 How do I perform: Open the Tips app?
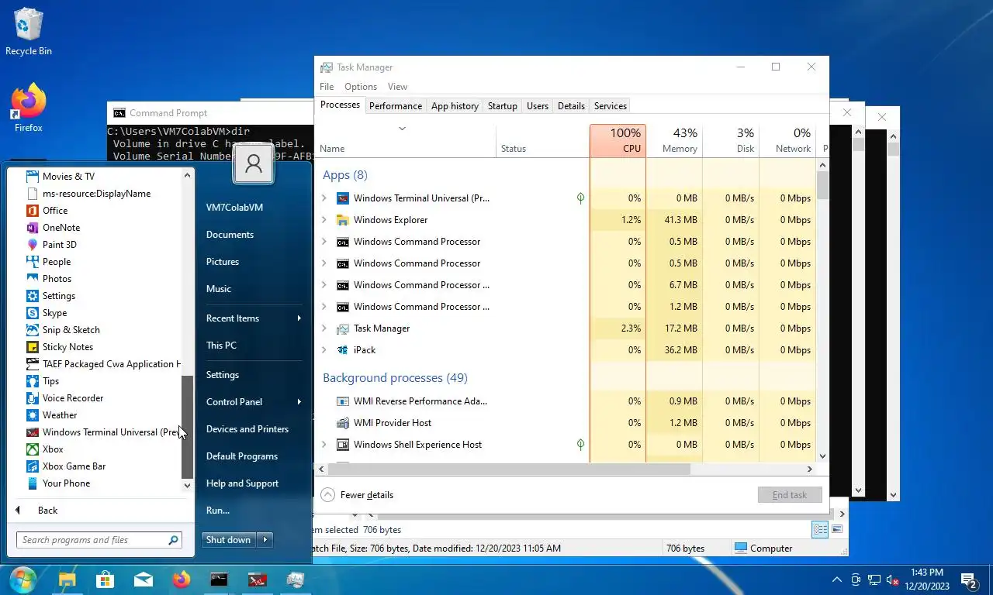pos(50,381)
